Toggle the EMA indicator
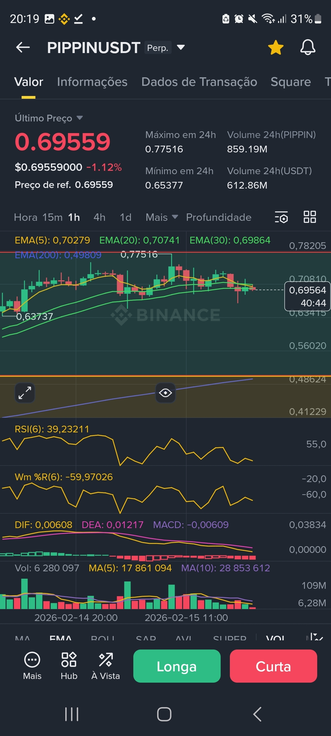Viewport: 331px width, 736px height. (61, 638)
